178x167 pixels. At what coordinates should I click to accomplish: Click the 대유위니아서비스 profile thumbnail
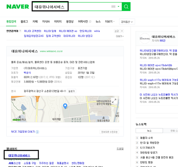pyautogui.click(x=145, y=39)
